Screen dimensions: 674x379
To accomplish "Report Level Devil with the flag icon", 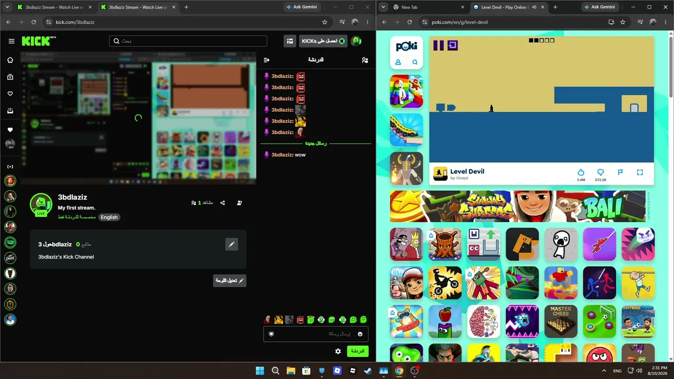I will [x=620, y=172].
